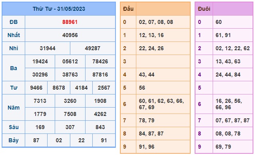The image size is (255, 155).
Task: Click the Đuôi column header
Action: tap(204, 9)
